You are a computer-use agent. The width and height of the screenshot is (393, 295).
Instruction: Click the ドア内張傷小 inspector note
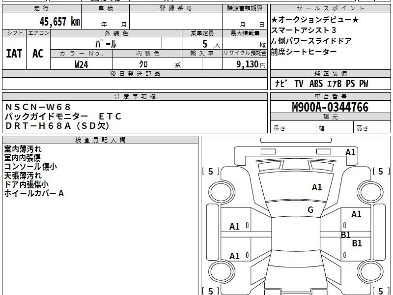(27, 185)
